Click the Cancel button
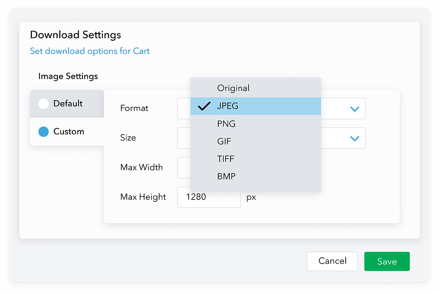This screenshot has height=294, width=439. [x=332, y=261]
